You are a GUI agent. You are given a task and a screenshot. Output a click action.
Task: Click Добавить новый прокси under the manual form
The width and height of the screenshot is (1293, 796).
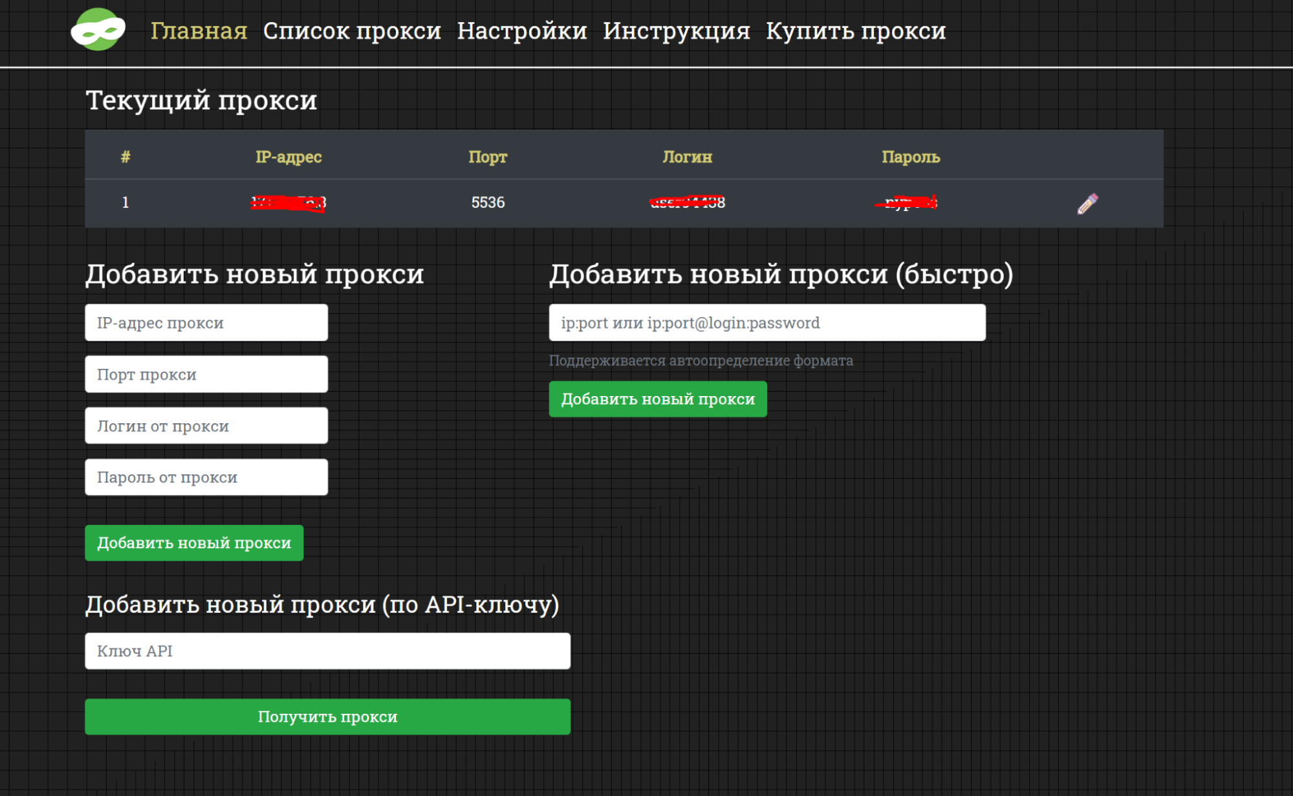point(194,543)
